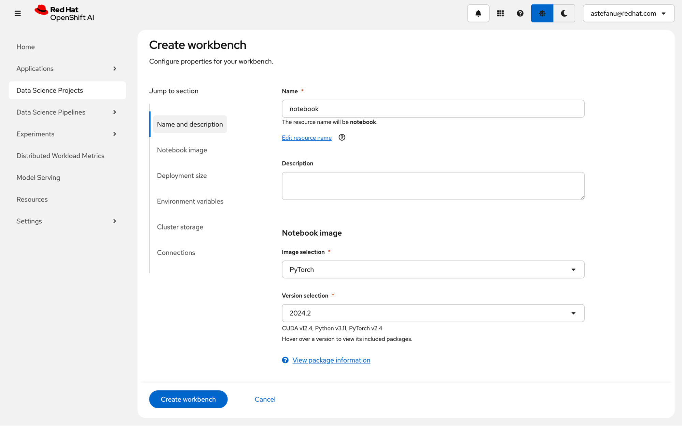Click question icon beside View package information

285,360
